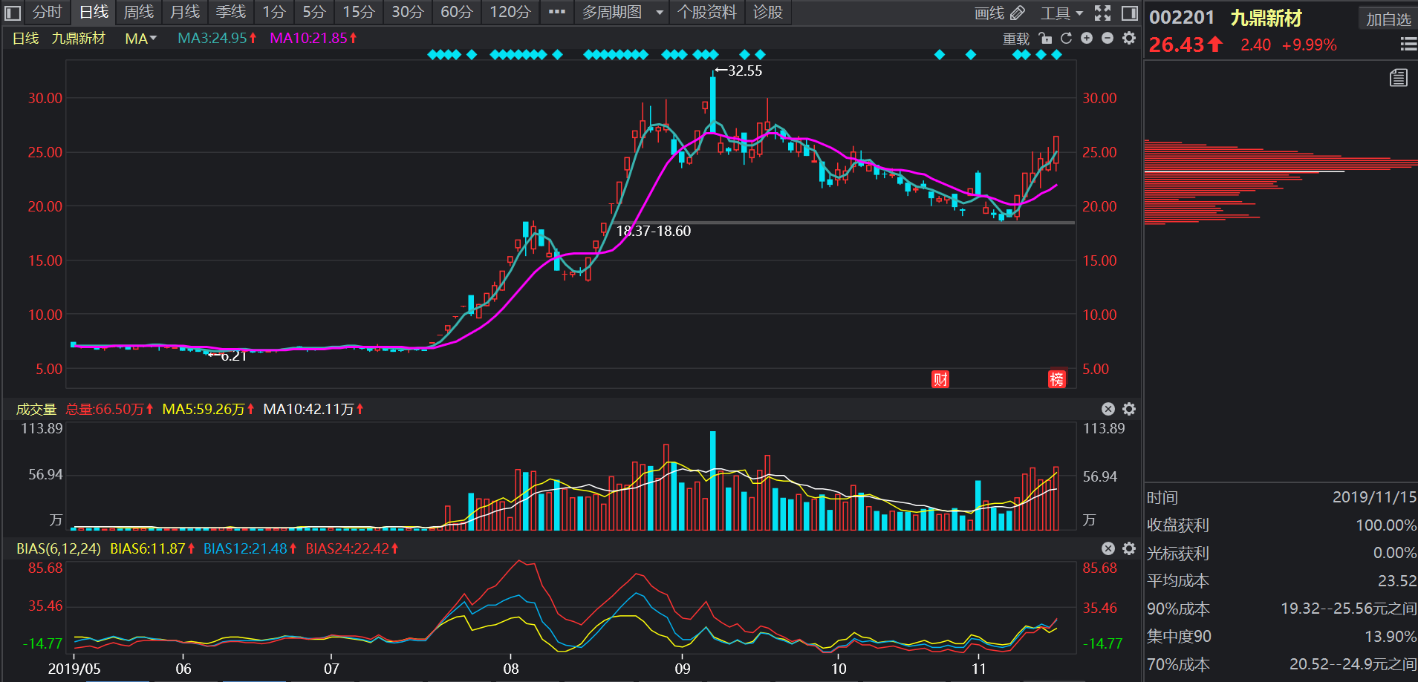Click the BIAS(6,12,24) indicator name

[59, 549]
